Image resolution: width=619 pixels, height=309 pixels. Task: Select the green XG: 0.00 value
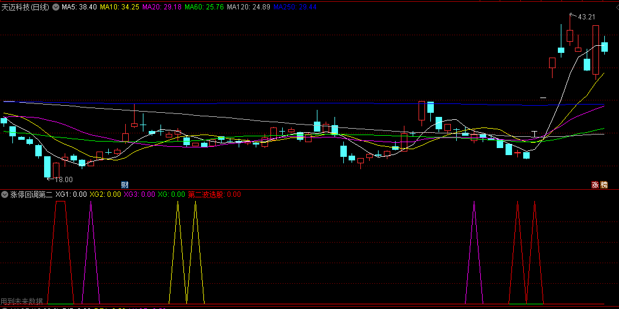coord(171,194)
